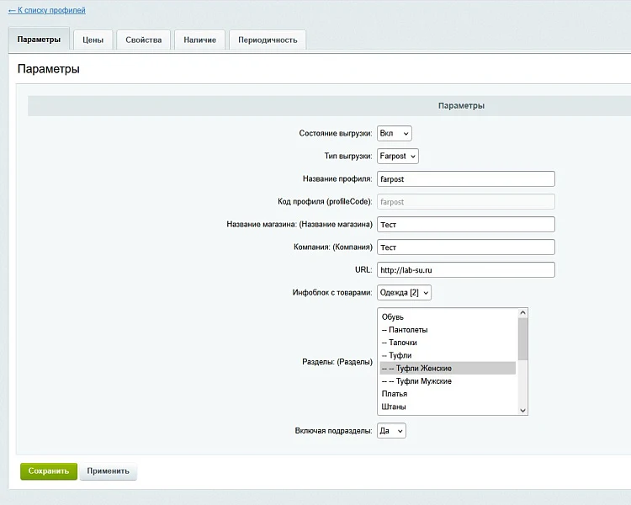Viewport: 631px width, 505px height.
Task: Select 'Обувь' in the sections list
Action: [x=448, y=317]
